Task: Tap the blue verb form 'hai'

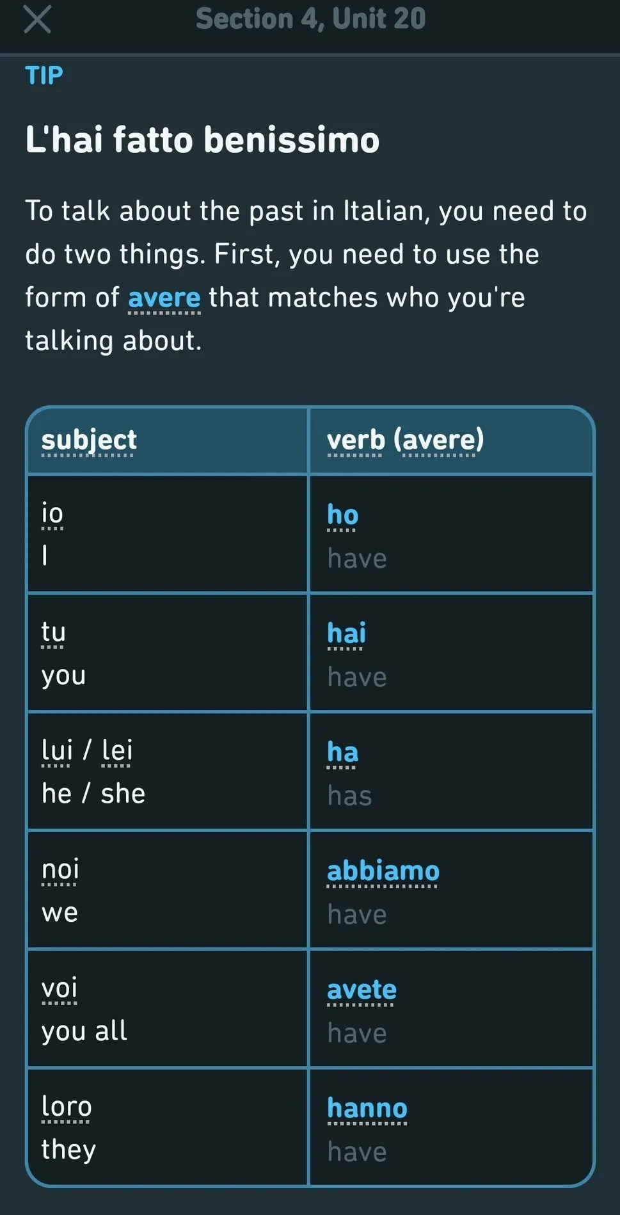Action: tap(346, 633)
